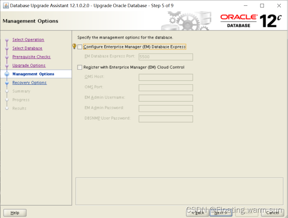The image size is (288, 218).
Task: Maximize the Database Upgrade Assistant window
Action: pos(262,6)
